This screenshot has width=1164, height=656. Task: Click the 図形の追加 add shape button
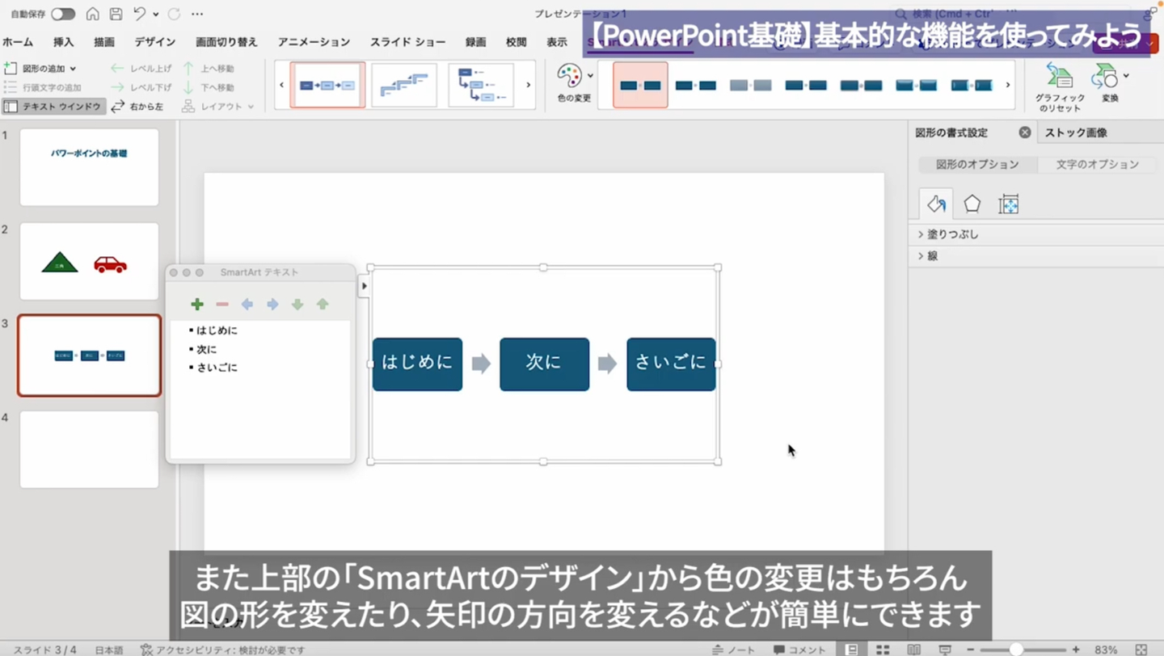point(36,69)
